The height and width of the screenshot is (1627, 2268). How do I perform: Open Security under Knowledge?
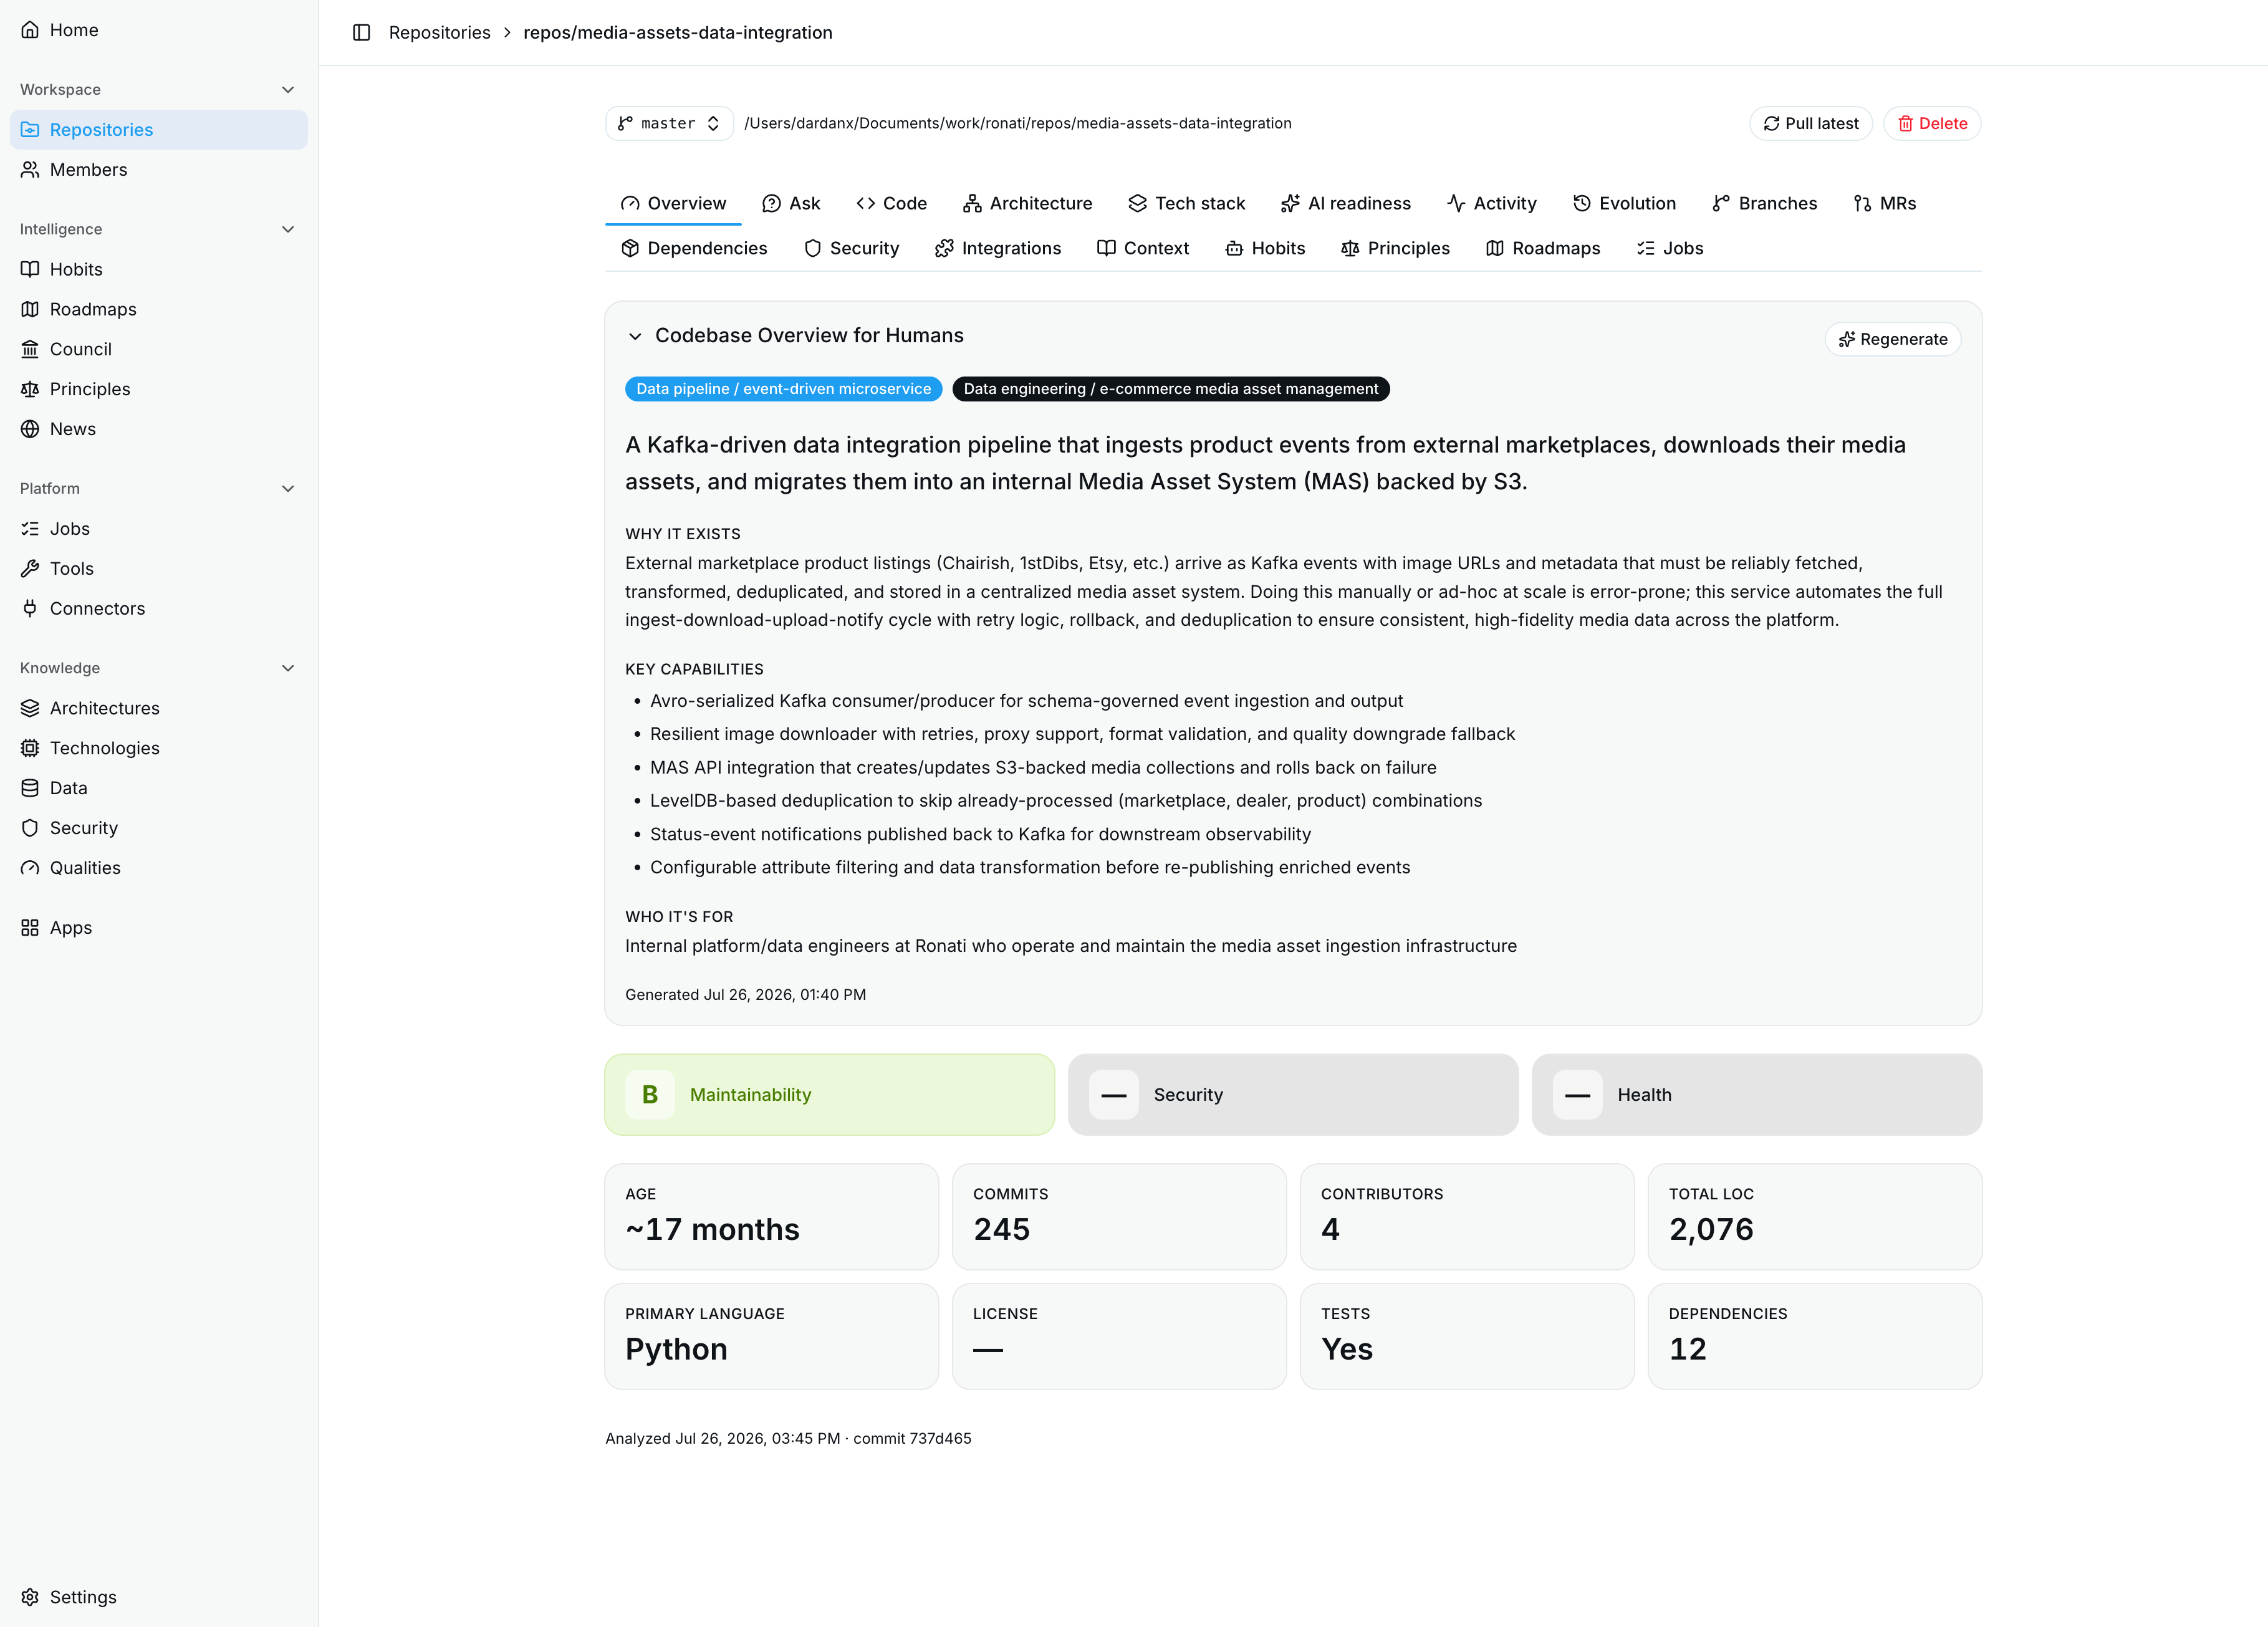tap(159, 828)
